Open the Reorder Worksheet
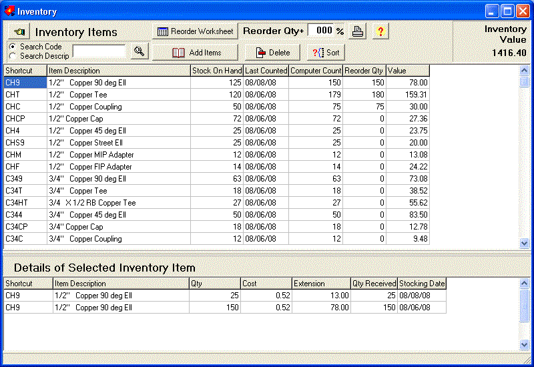 pos(194,31)
